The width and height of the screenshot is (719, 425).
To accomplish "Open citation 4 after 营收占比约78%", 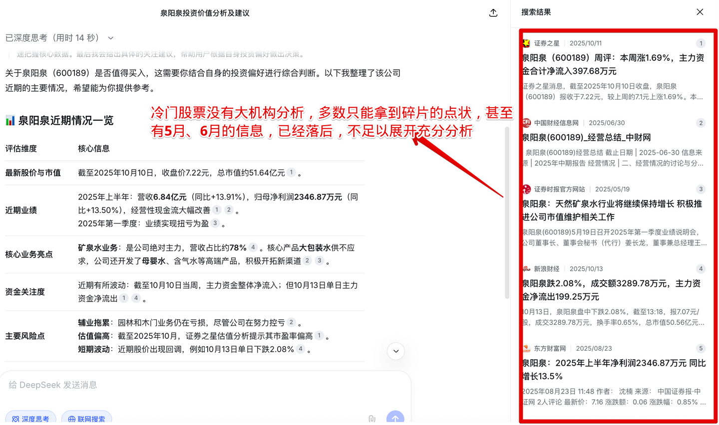I will click(x=253, y=247).
